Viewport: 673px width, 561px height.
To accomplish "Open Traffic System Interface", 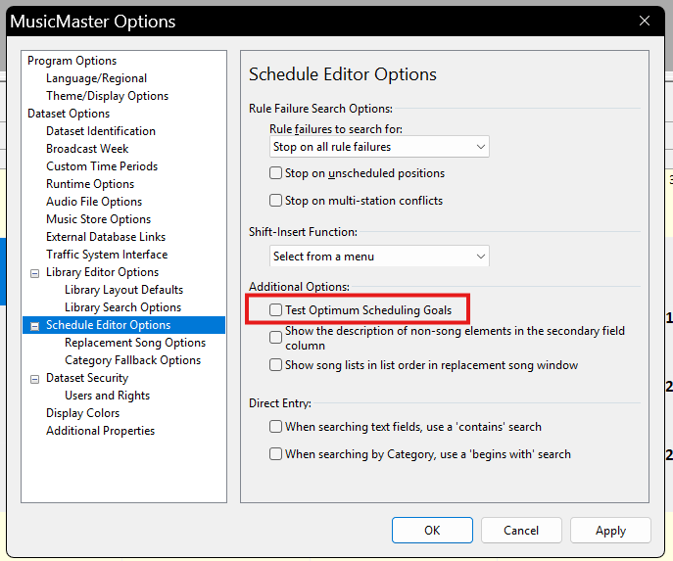I will [107, 254].
